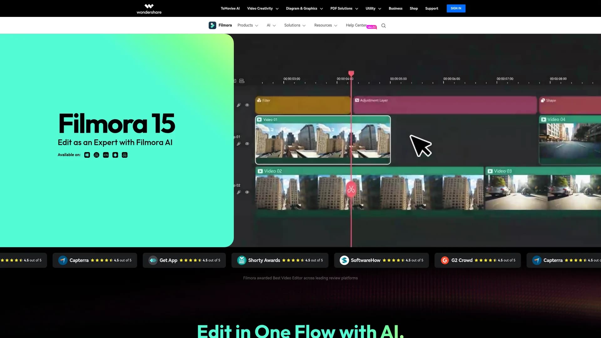Click the 00:00:07:00 mark on ruler

tap(505, 79)
